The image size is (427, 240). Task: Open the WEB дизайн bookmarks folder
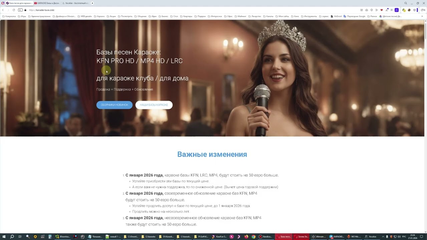(x=85, y=16)
